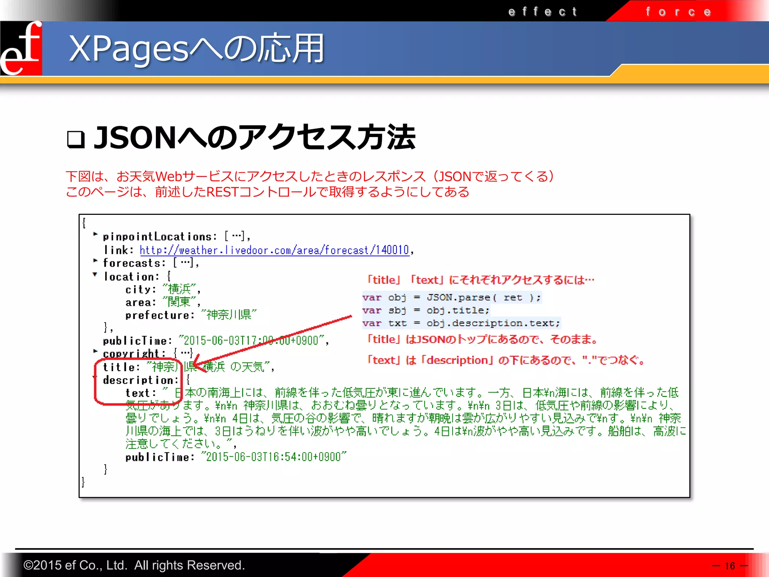Expand the forecasts array triangle
The width and height of the screenshot is (769, 577).
point(95,260)
